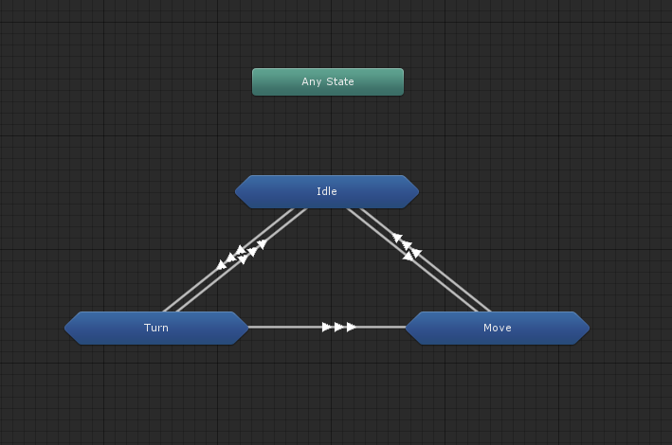Click arrowhead cluster between Turn and Idle

[x=243, y=253]
